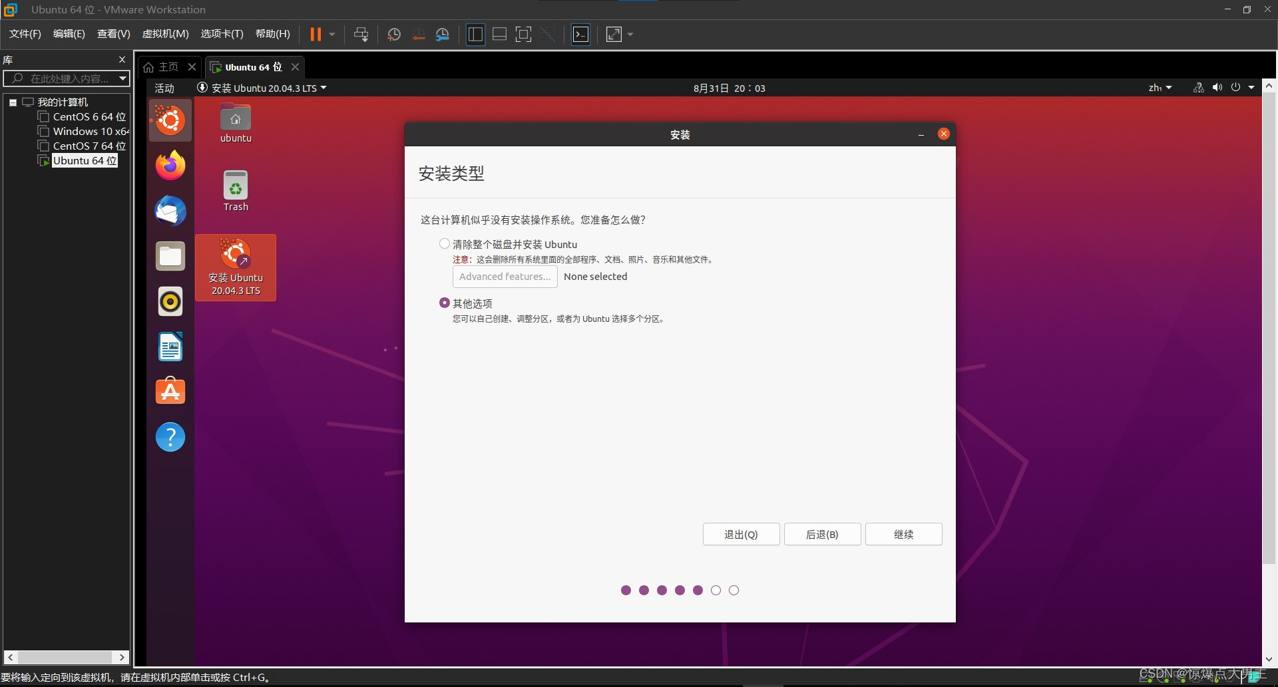Open the stretch display dropdown arrow
Image resolution: width=1278 pixels, height=687 pixels.
(630, 34)
